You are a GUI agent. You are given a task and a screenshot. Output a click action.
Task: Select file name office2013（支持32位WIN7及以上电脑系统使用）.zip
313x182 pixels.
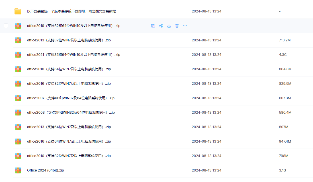[69, 40]
